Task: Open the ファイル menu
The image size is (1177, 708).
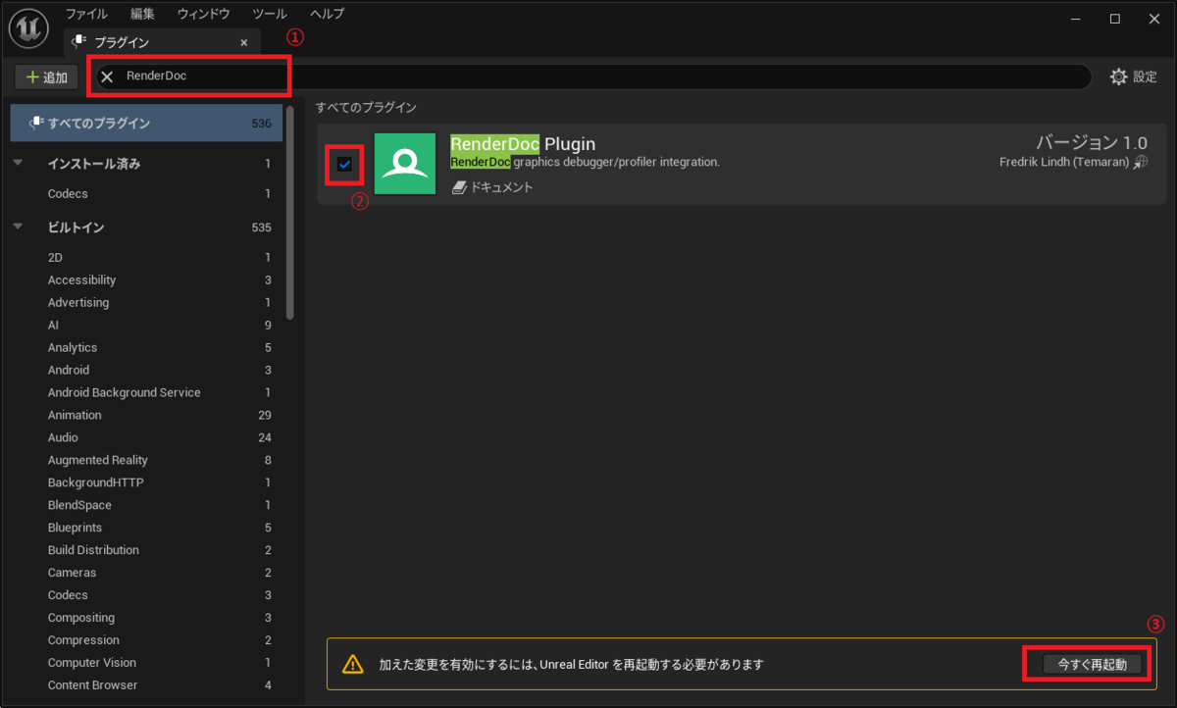Action: tap(86, 14)
